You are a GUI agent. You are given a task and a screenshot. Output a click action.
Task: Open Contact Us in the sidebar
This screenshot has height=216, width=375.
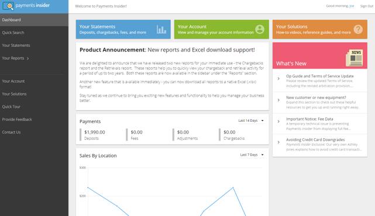pos(34,132)
